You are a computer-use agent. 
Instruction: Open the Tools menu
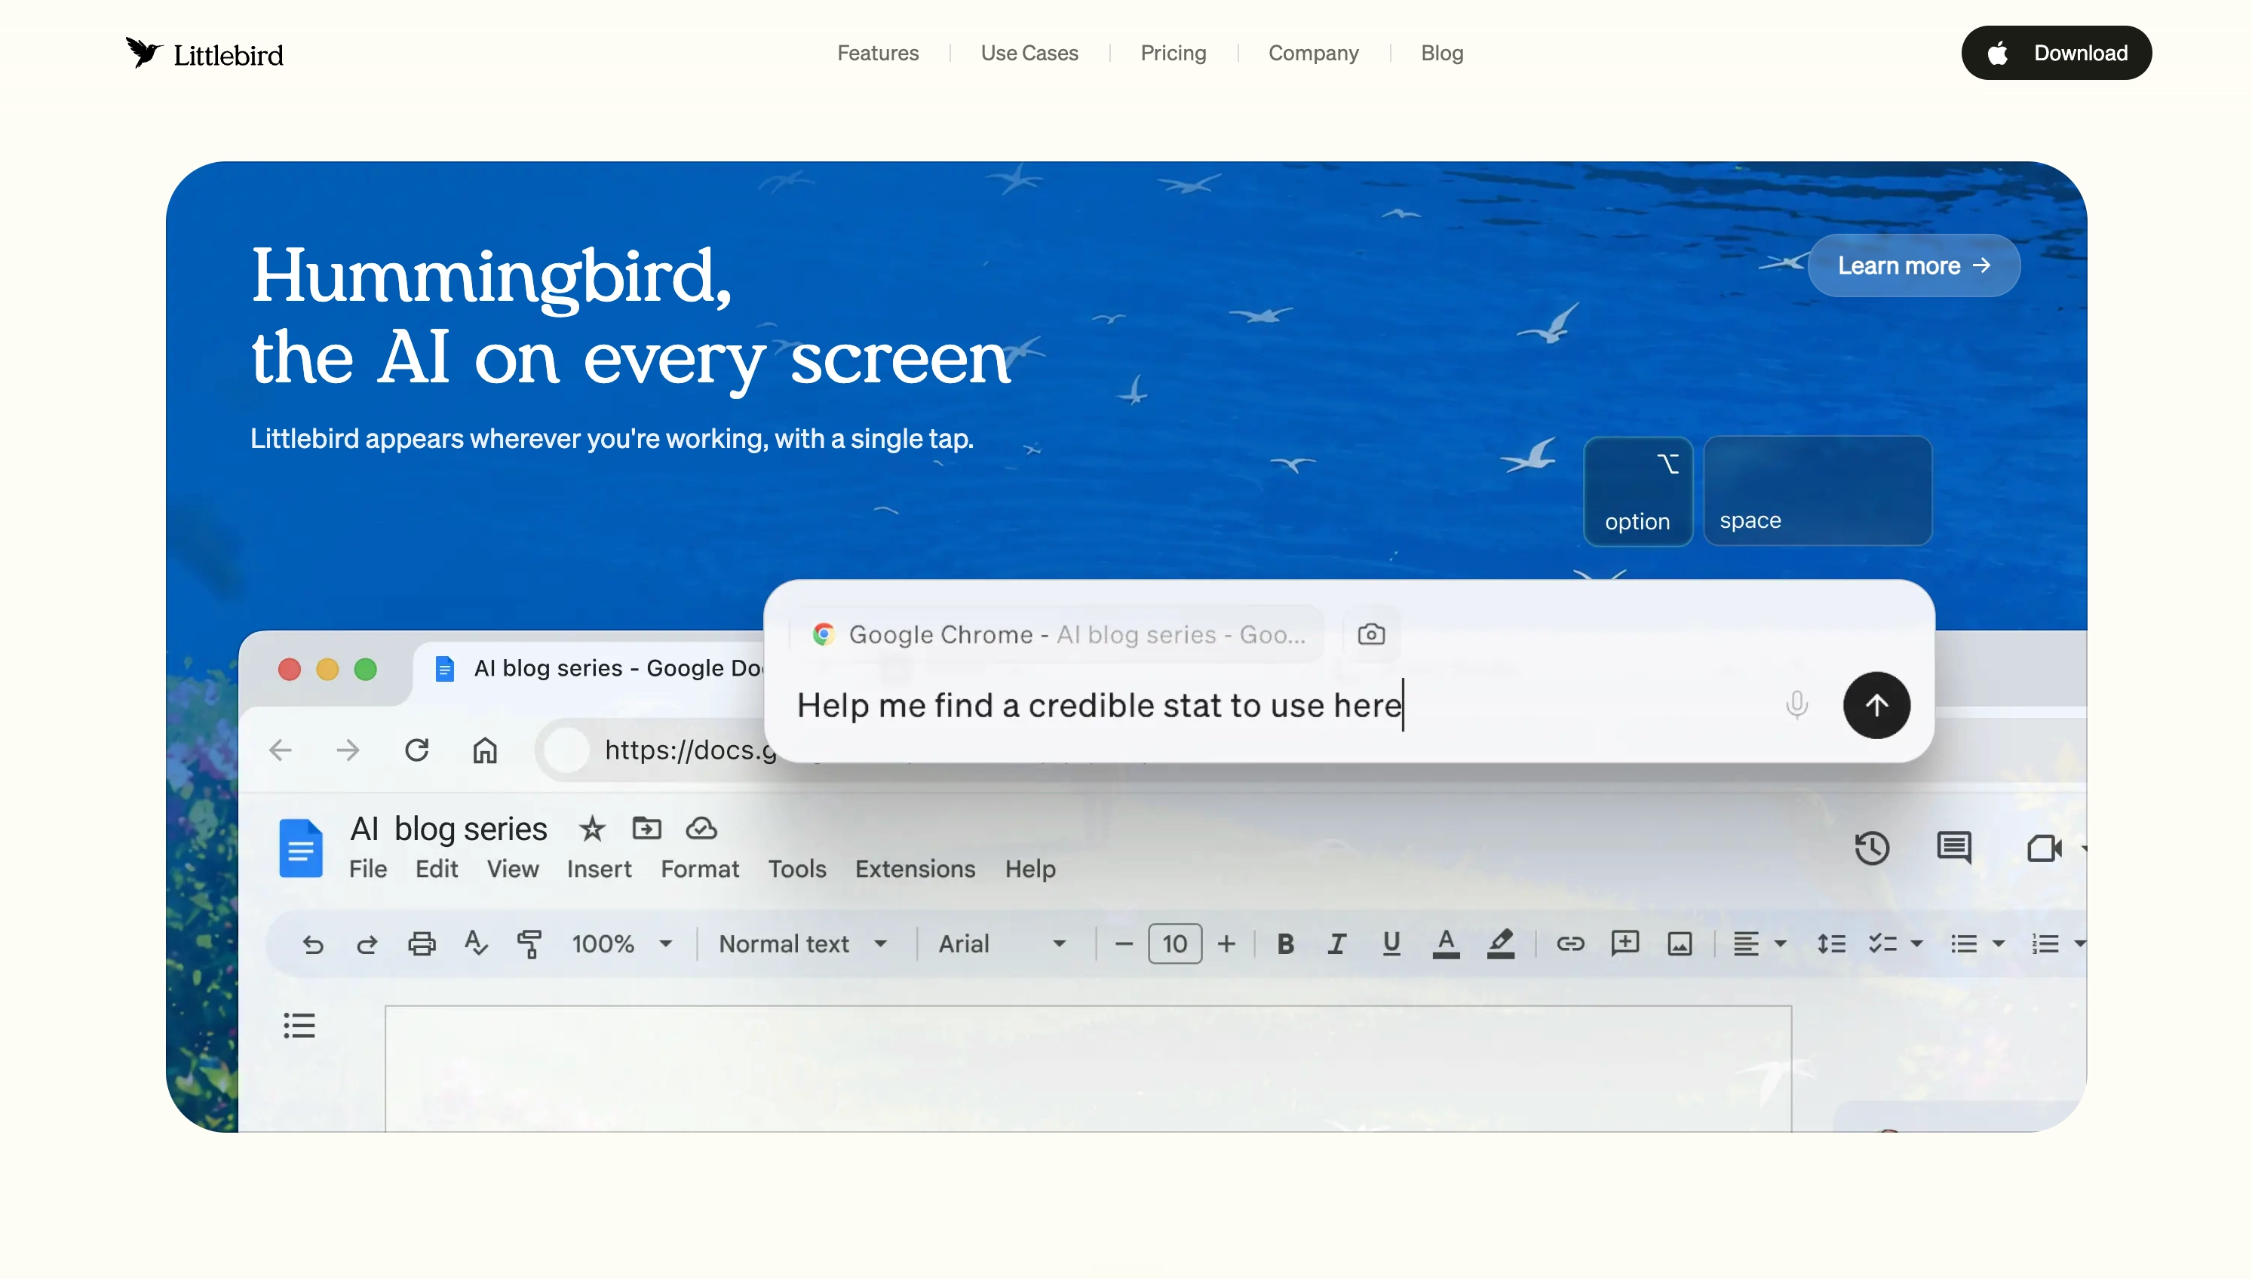pyautogui.click(x=797, y=869)
